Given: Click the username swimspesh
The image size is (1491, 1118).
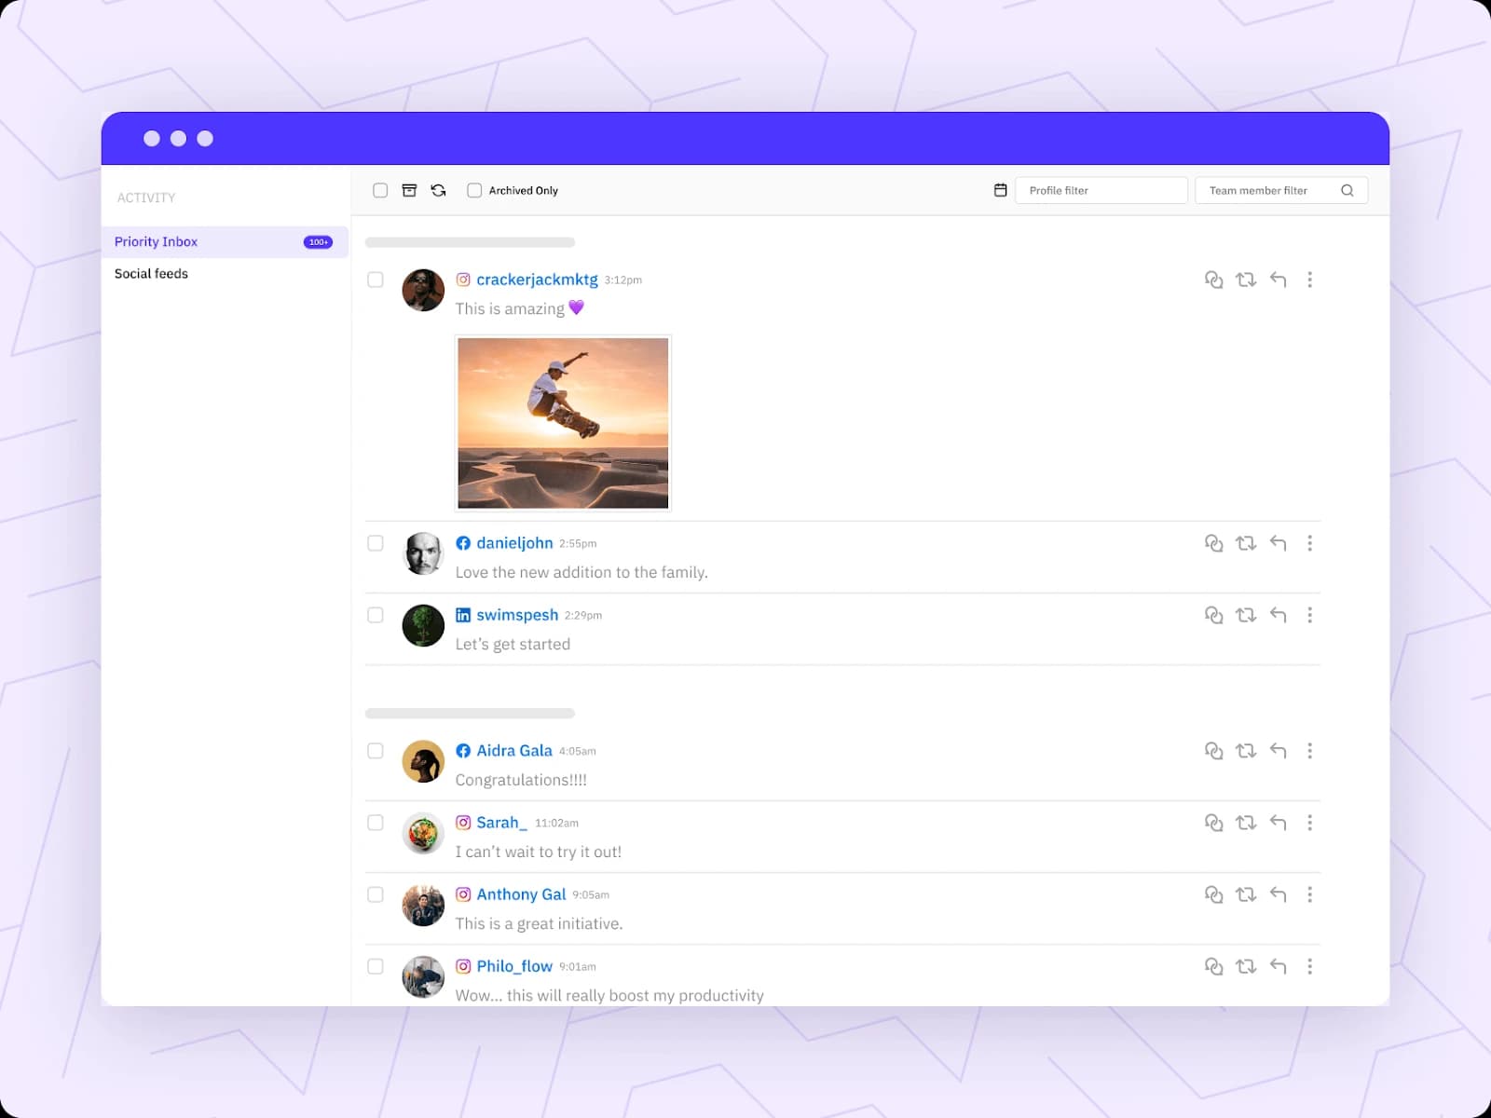Looking at the screenshot, I should click(517, 615).
